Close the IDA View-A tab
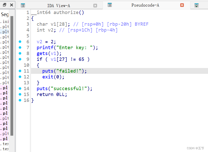 click(95, 6)
